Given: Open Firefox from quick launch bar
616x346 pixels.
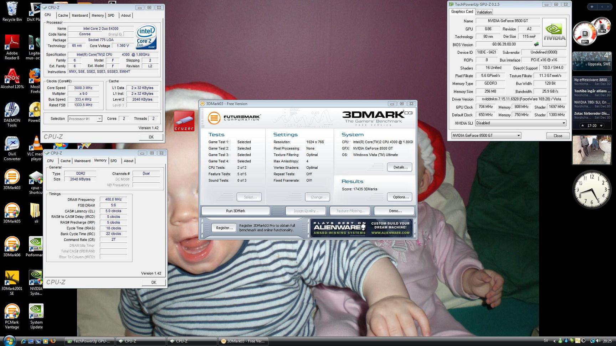Looking at the screenshot, I should (53, 341).
